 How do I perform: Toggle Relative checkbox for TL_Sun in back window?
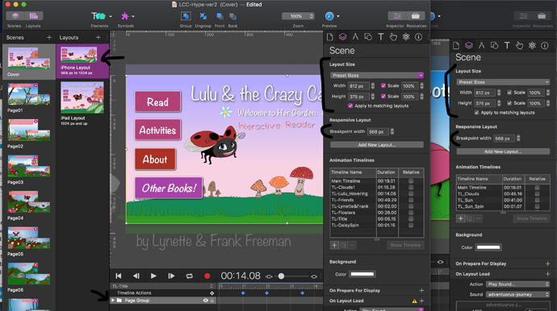click(537, 200)
